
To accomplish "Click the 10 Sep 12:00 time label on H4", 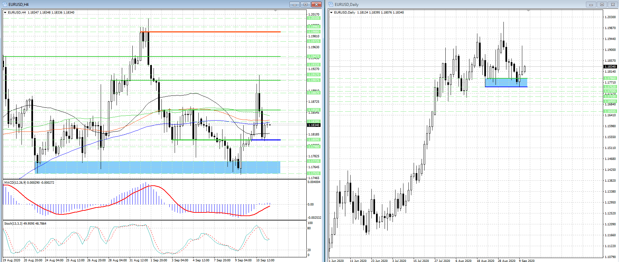I will 265,260.
